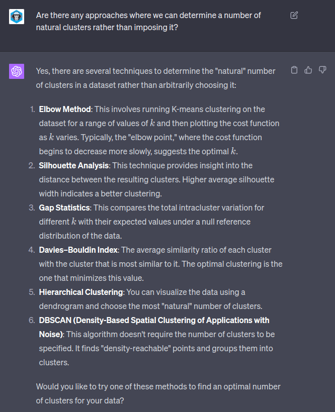Click the intro sentence starting "Yes, there are several"

(155, 78)
